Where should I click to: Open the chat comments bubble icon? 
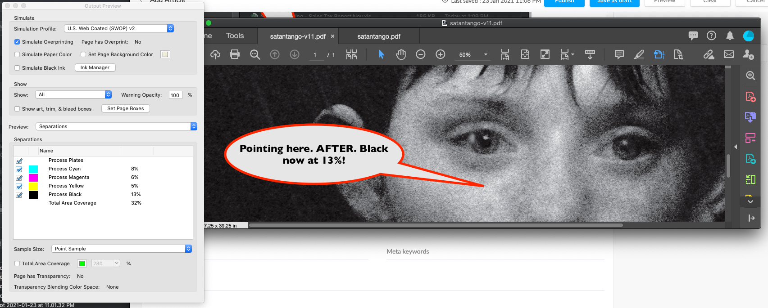pyautogui.click(x=693, y=36)
